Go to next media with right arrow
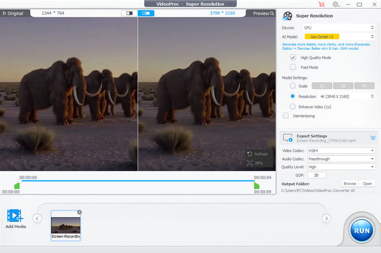 (326, 218)
